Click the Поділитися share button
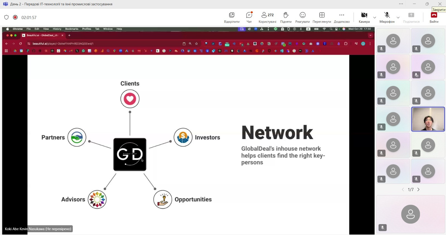Image resolution: width=446 pixels, height=235 pixels. [411, 17]
